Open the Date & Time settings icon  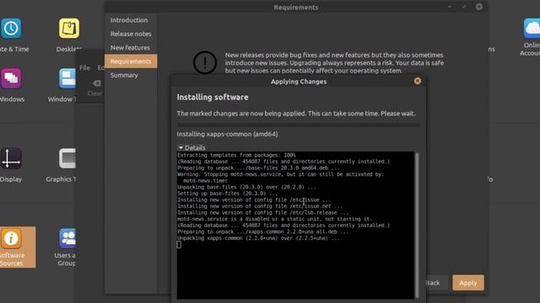(x=11, y=28)
